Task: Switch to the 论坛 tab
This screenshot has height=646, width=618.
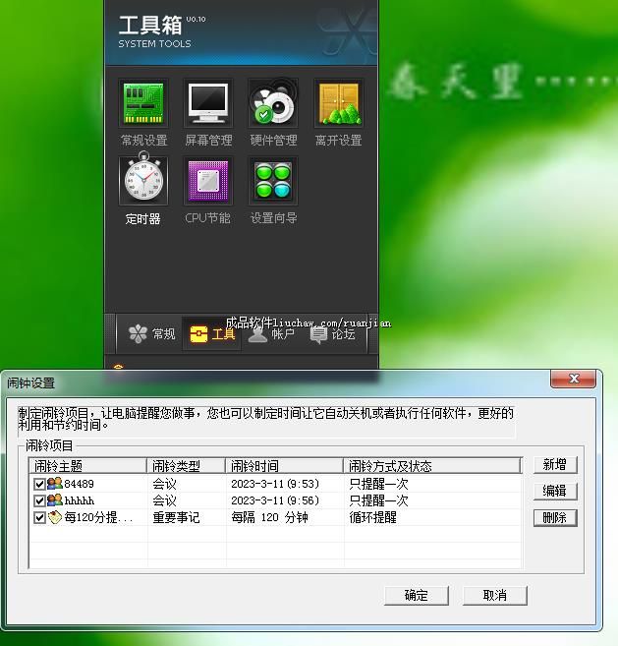Action: click(x=333, y=333)
